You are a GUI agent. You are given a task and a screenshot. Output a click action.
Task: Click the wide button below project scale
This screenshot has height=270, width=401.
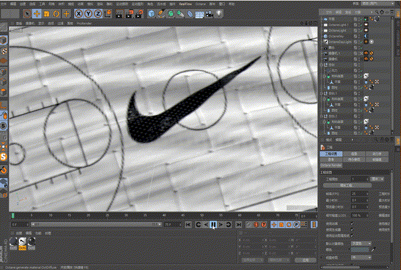(x=347, y=185)
